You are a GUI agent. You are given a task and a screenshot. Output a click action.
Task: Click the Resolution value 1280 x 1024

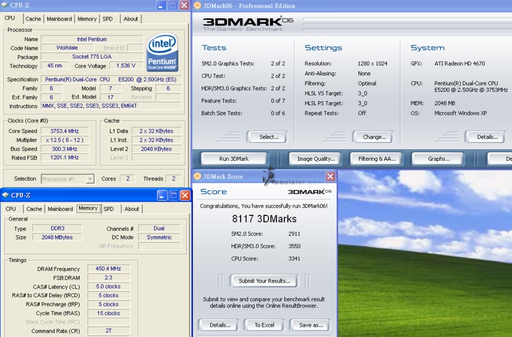click(x=373, y=64)
